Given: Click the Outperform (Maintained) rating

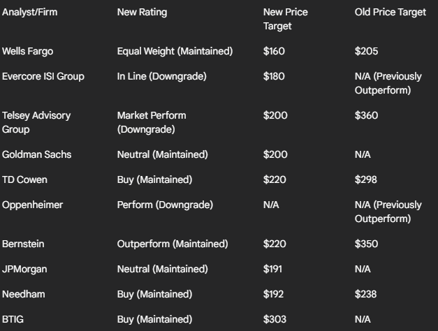Looking at the screenshot, I should pos(173,244).
